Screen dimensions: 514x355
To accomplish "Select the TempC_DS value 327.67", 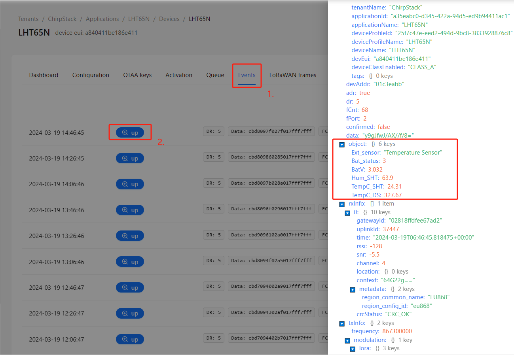I will 393,195.
